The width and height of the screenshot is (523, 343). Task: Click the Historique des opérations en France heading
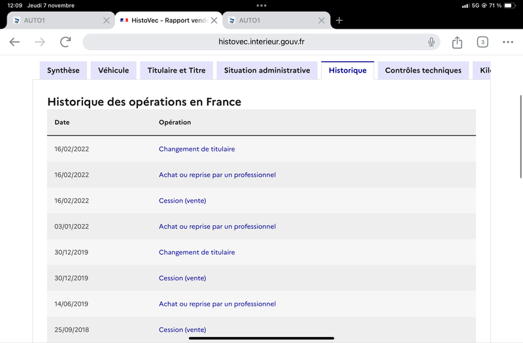tap(144, 102)
